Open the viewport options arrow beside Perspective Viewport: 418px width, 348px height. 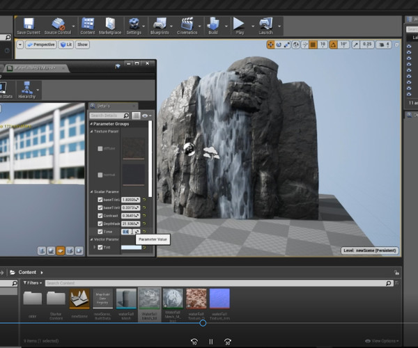(x=20, y=45)
